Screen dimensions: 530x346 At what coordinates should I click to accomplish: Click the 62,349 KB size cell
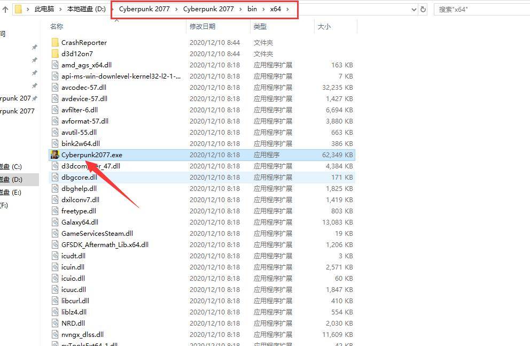coord(337,155)
